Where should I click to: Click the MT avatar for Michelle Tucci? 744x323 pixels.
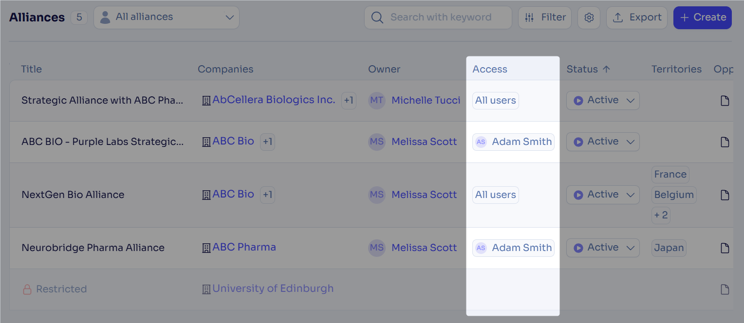click(376, 100)
